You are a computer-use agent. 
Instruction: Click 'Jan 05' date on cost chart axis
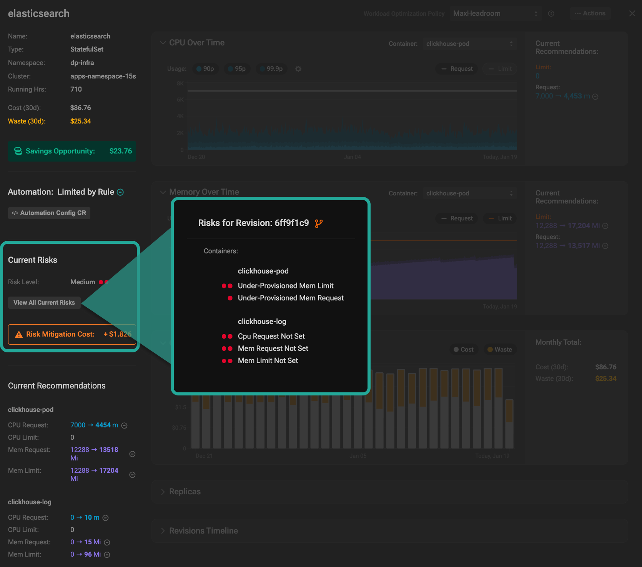pyautogui.click(x=358, y=456)
